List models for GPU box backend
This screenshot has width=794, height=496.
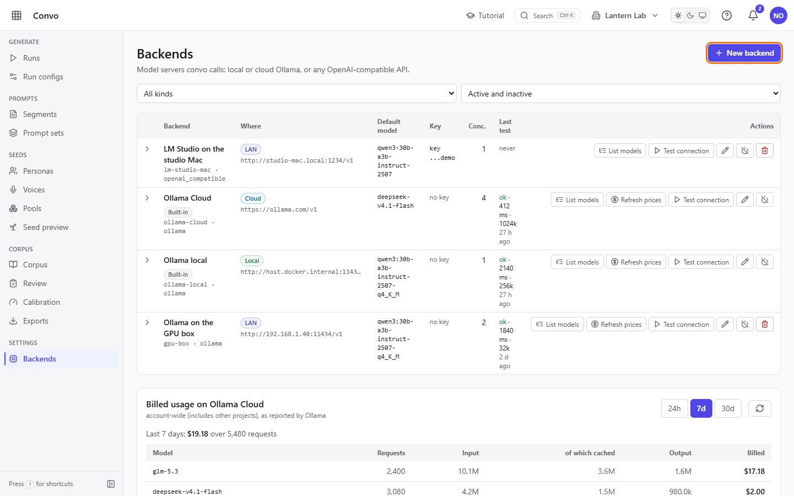click(557, 324)
